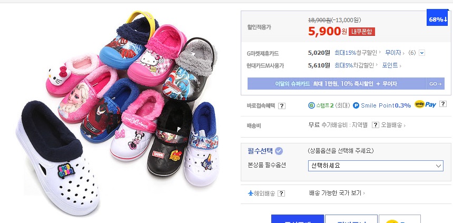Screen dimensions: 453x223
Task: Click the green 스탬프 G icon
Action: 311,105
